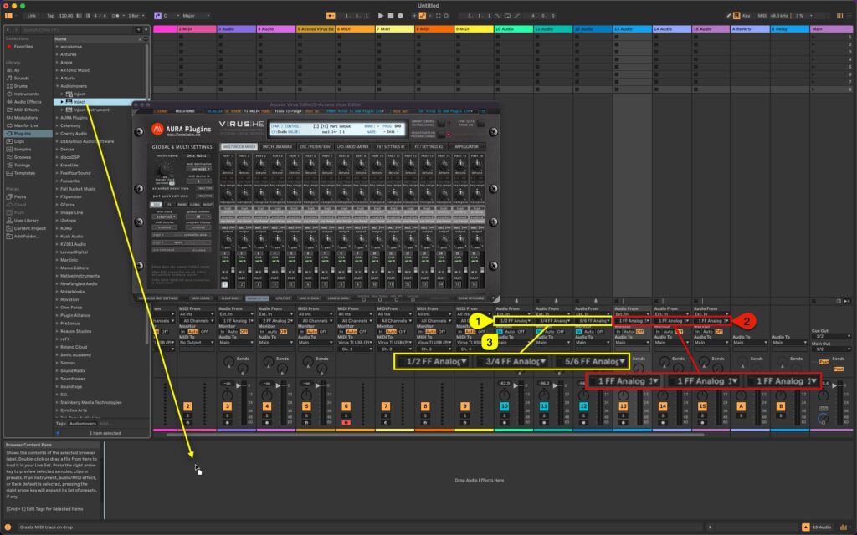Viewport: 857px width, 535px height.
Task: Switch to the PATCH LIBRARIAN tab
Action: coord(278,148)
